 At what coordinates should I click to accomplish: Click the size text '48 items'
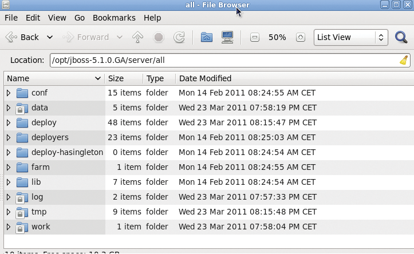[124, 122]
